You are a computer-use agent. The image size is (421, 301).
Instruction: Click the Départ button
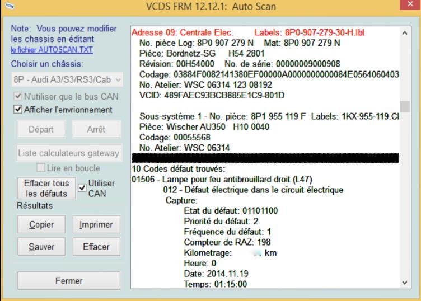[x=41, y=129]
